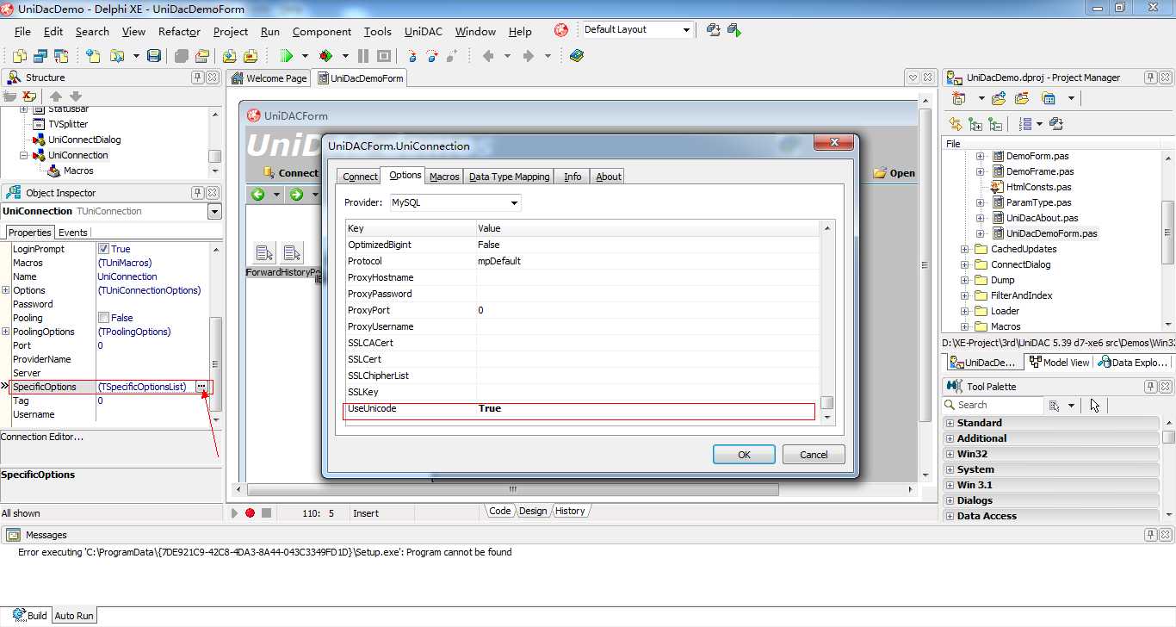The width and height of the screenshot is (1176, 627).
Task: Expand the Data Access category in Tool Palette
Action: point(950,516)
